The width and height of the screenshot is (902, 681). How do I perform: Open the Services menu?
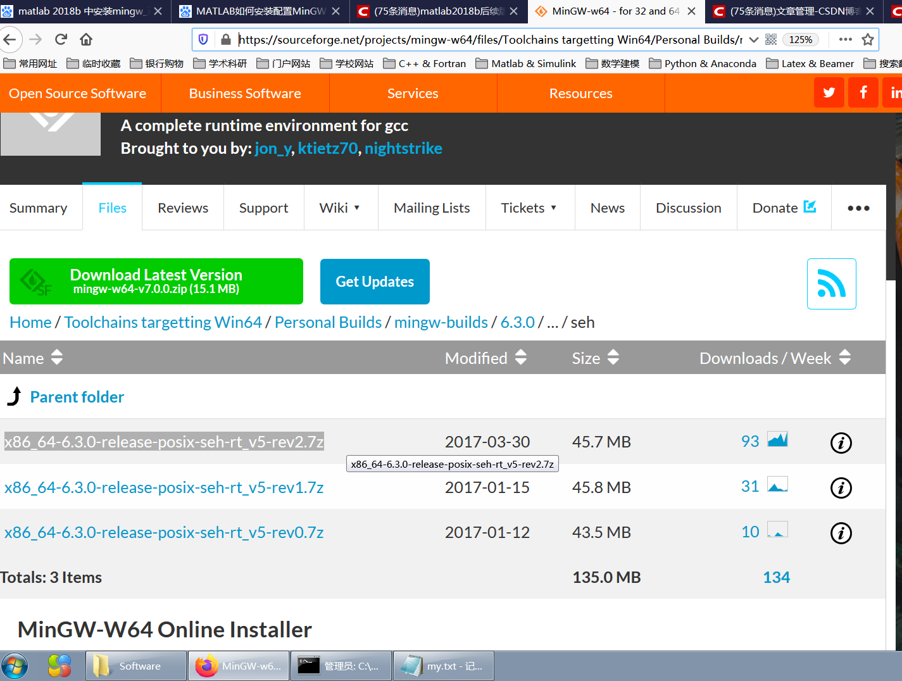point(413,93)
